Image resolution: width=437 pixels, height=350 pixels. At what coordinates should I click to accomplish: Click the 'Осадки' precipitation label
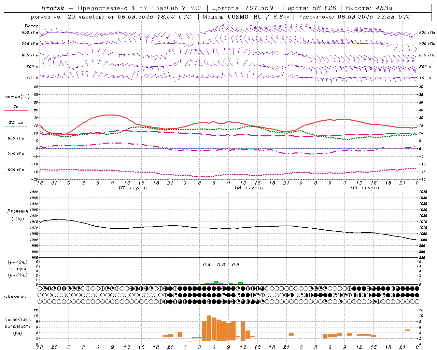click(18, 269)
